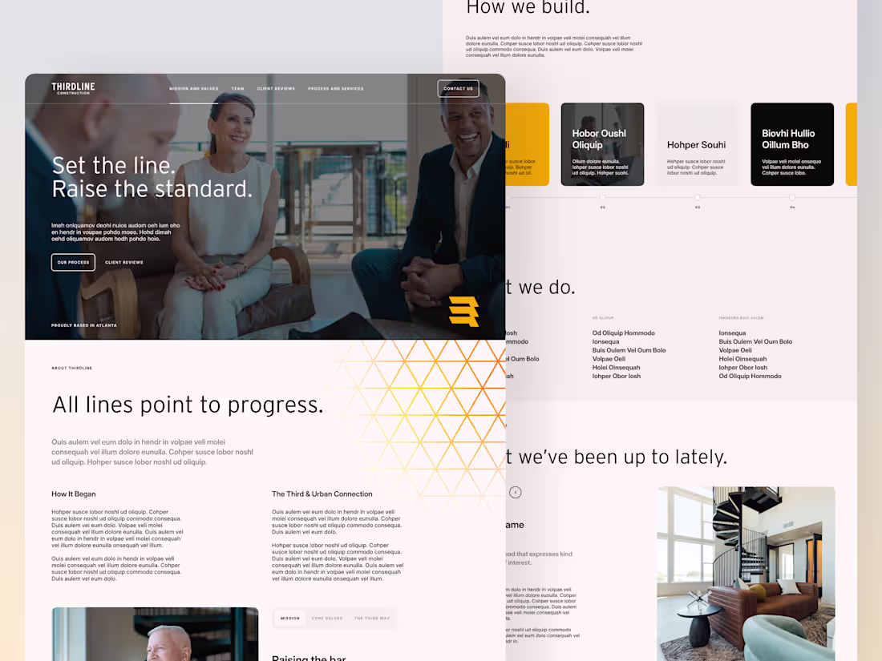Click timeline dot 04 below the Biovhi card
Viewport: 882px width, 661px height.
pyautogui.click(x=791, y=197)
